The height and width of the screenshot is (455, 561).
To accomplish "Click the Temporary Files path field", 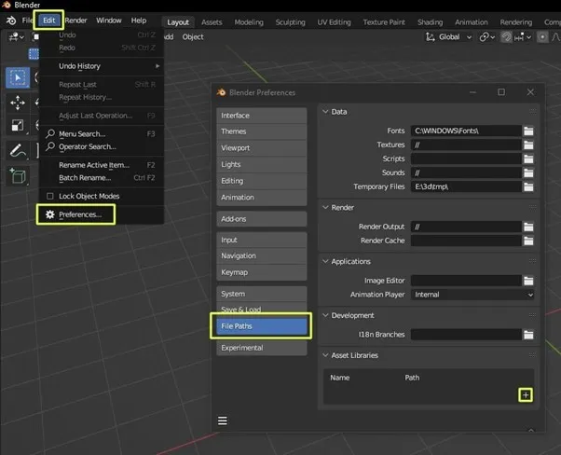I will [x=466, y=186].
